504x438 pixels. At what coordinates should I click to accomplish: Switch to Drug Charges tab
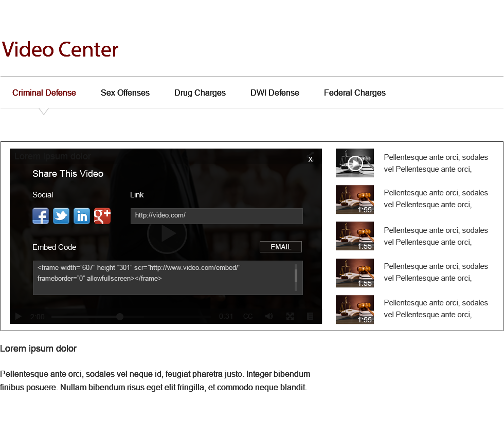pyautogui.click(x=200, y=93)
